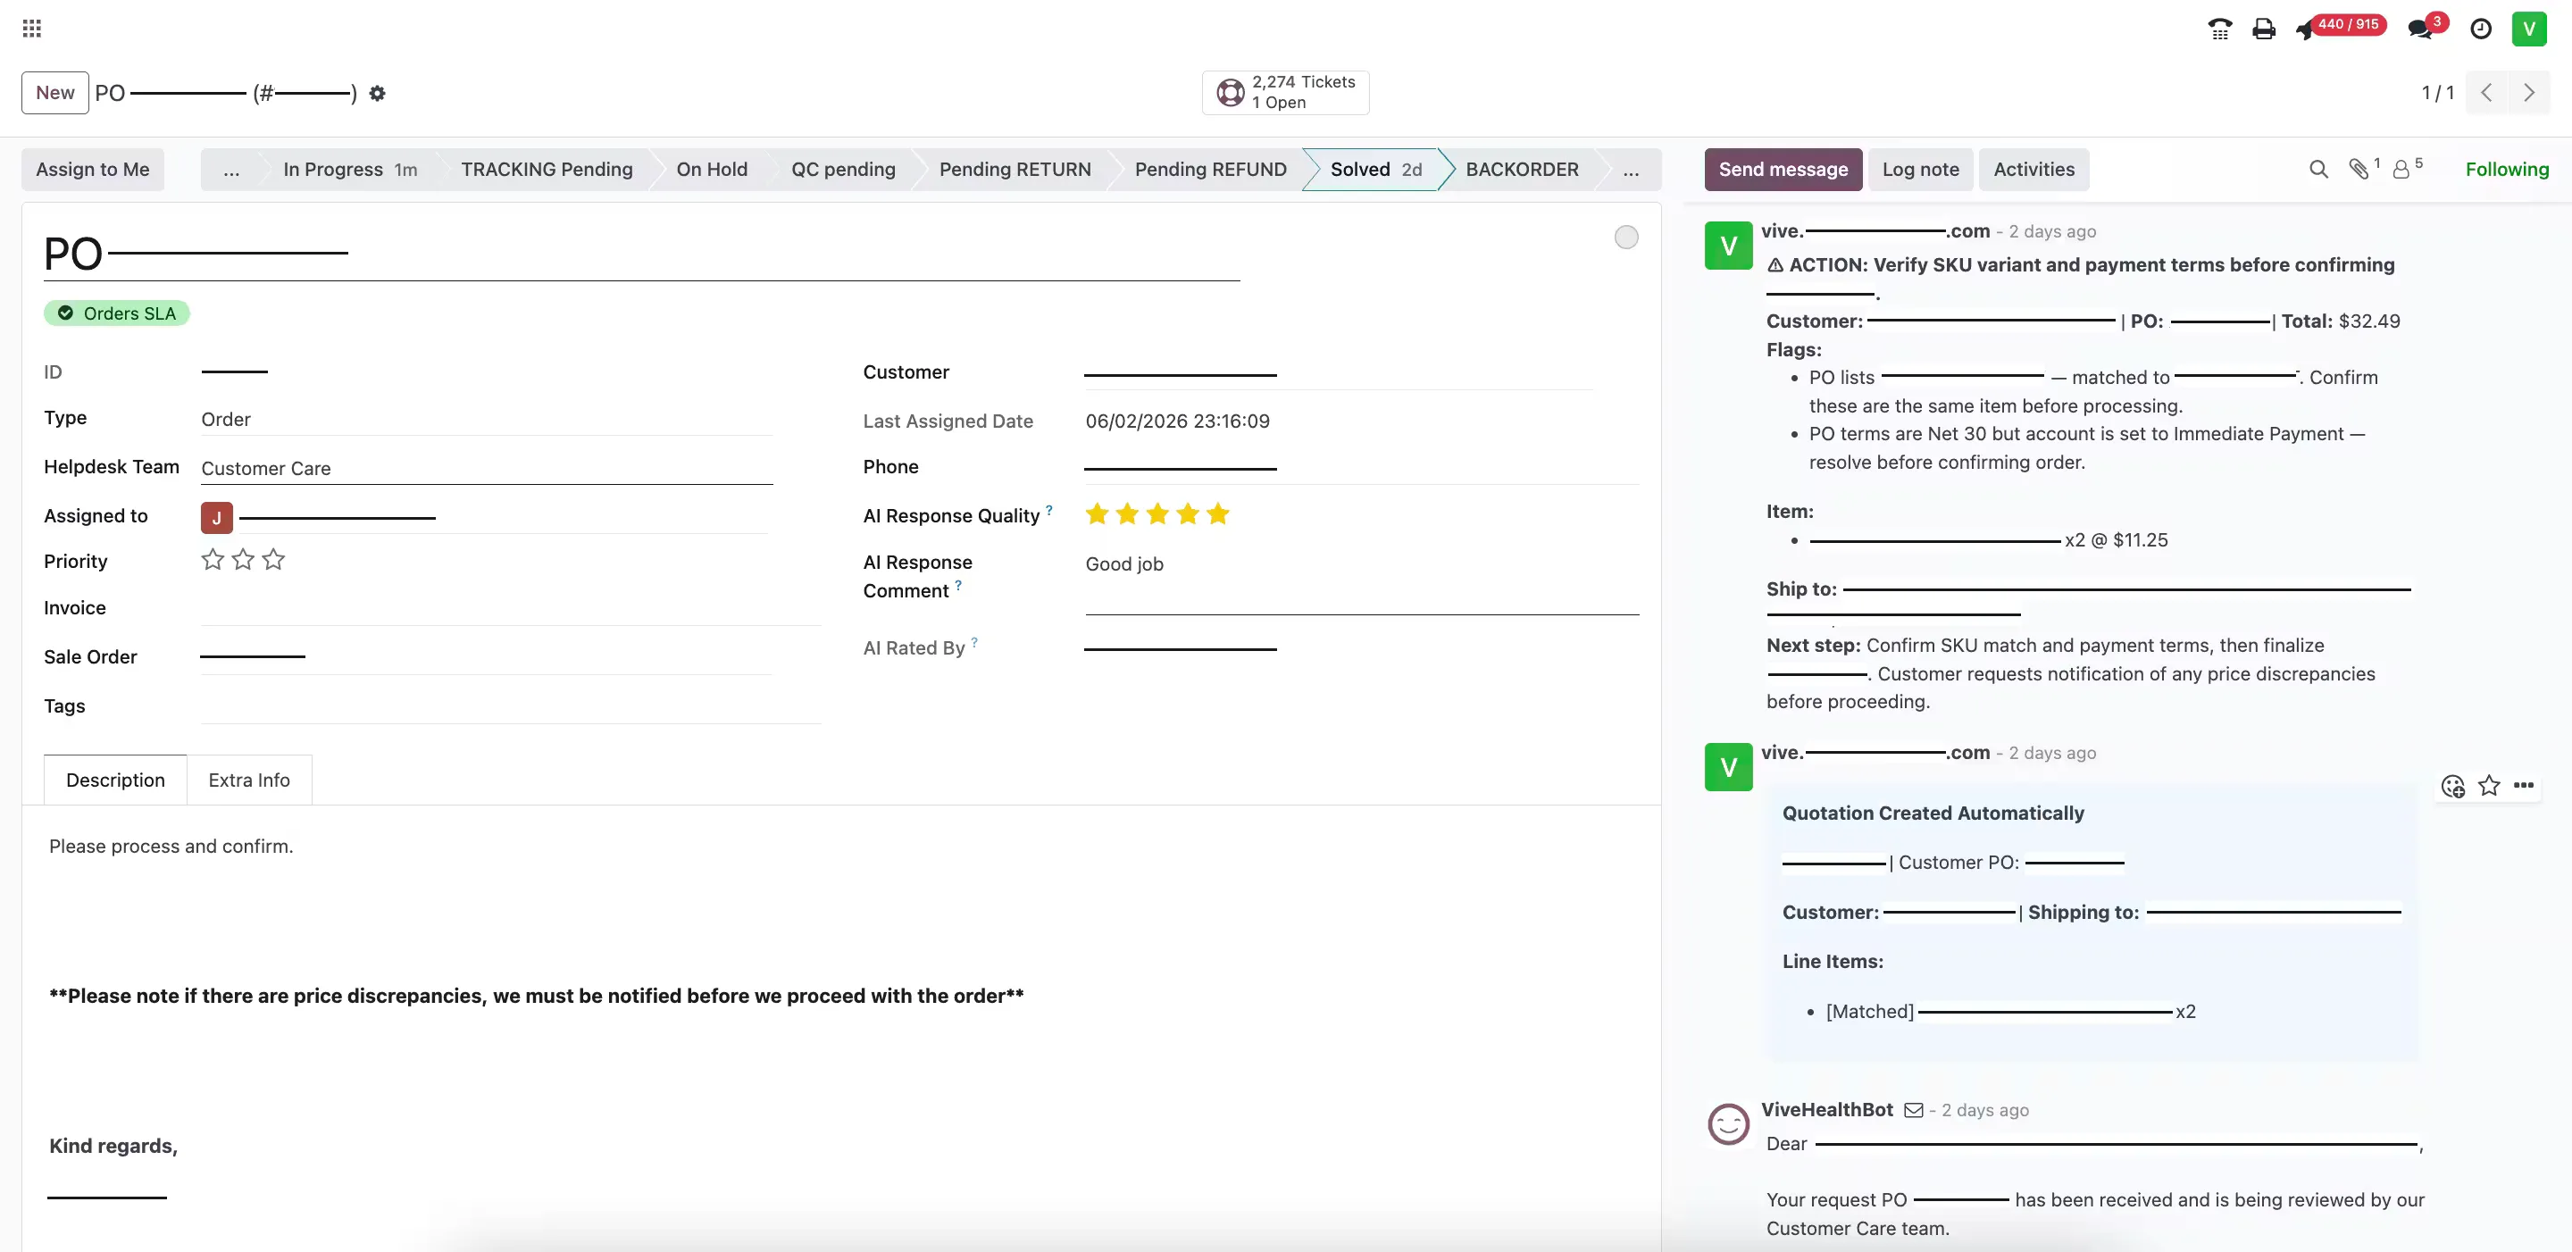
Task: Open the Sale Order field
Action: tap(486, 657)
